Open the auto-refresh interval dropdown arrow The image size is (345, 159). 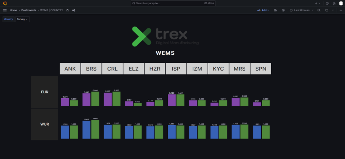pos(333,10)
